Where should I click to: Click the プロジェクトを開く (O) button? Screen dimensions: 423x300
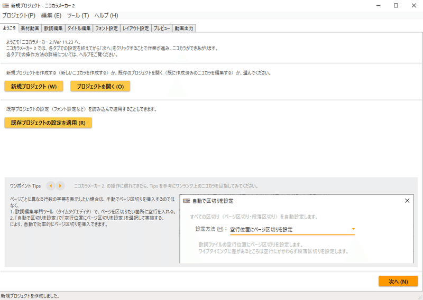coord(100,86)
